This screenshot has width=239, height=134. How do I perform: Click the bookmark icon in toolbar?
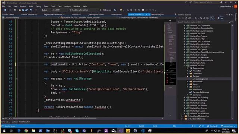[x=143, y=10]
